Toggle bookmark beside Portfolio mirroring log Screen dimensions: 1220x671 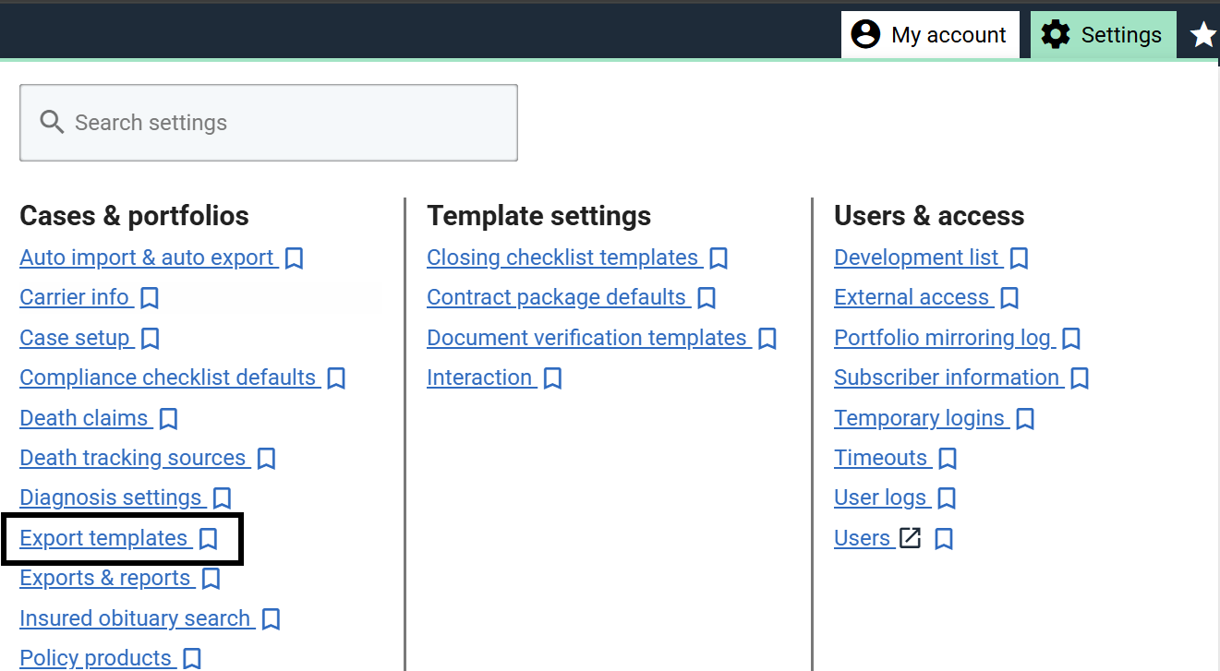coord(1071,339)
